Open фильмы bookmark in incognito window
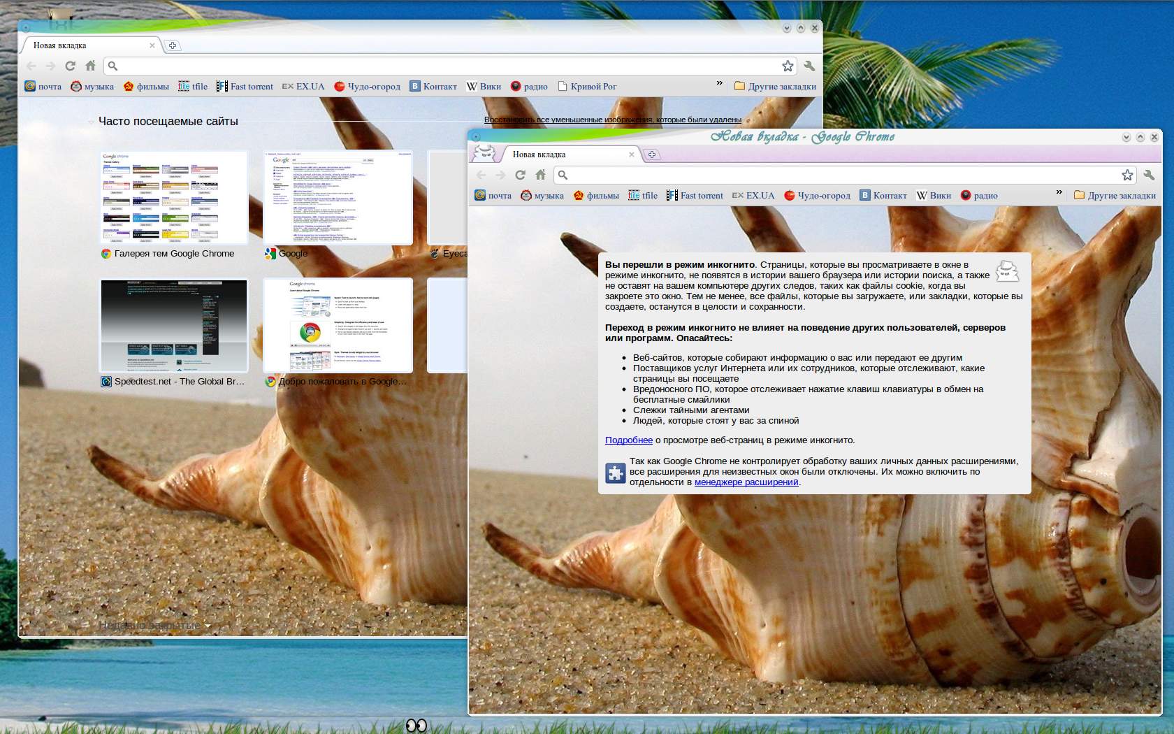Image resolution: width=1174 pixels, height=734 pixels. (596, 195)
